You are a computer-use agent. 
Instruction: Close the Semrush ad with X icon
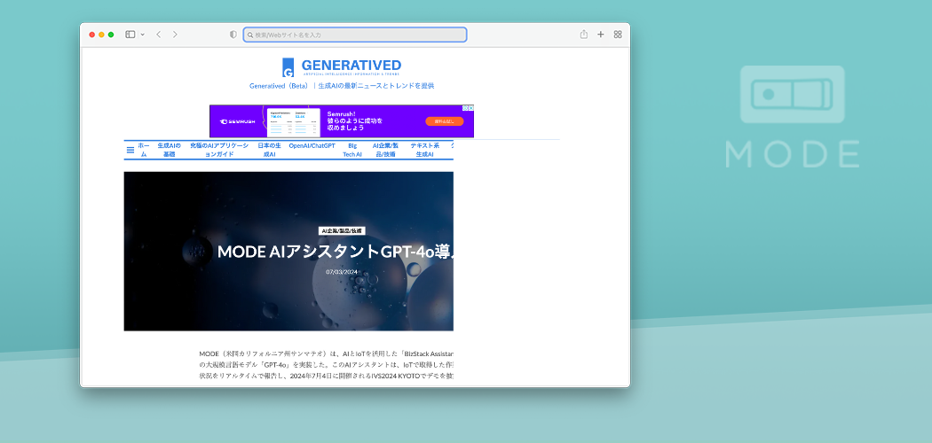click(470, 108)
